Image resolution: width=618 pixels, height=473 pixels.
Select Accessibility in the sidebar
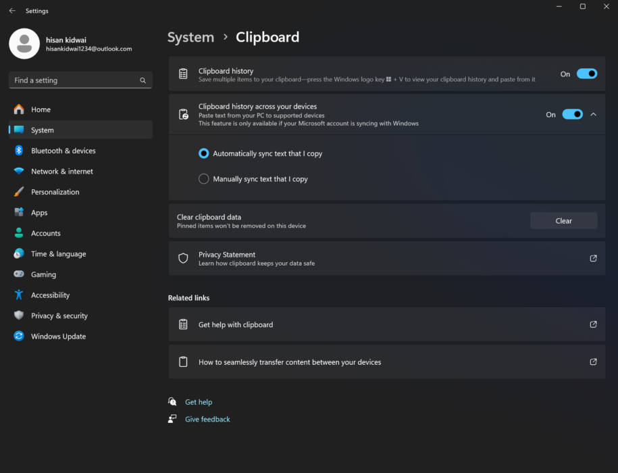point(51,295)
